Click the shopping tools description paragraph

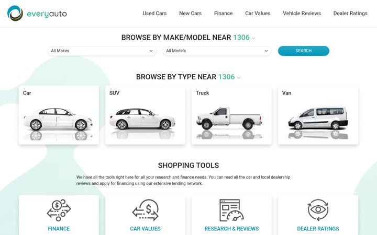pos(183,180)
